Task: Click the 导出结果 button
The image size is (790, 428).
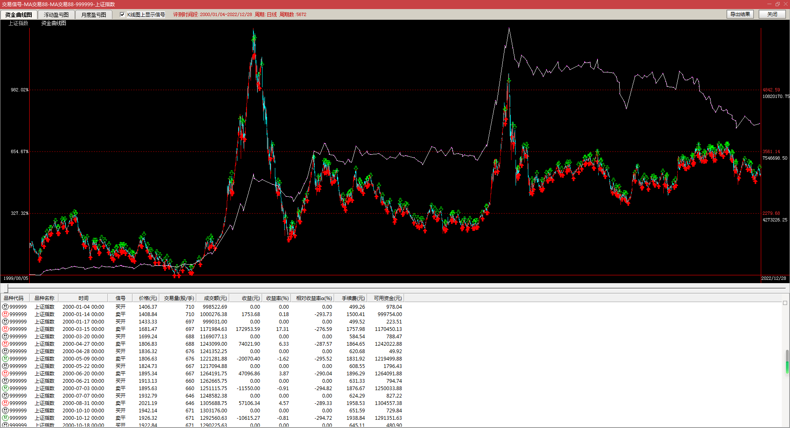Action: tap(740, 14)
